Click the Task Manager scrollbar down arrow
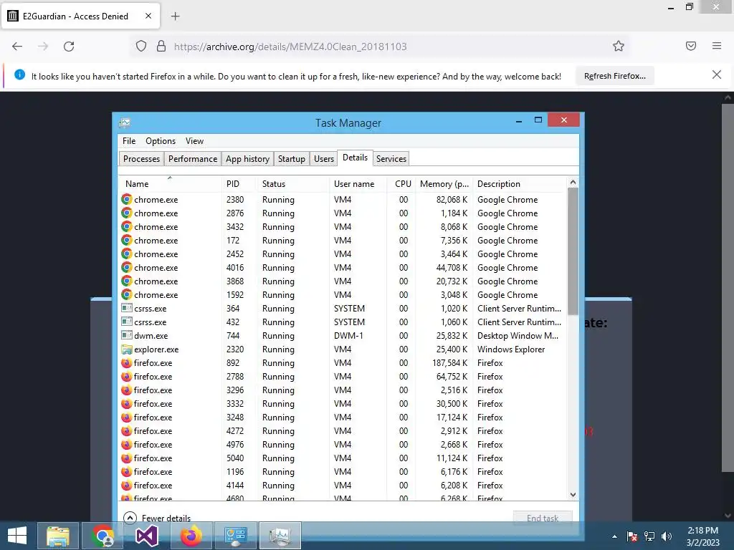The image size is (734, 550). 573,495
